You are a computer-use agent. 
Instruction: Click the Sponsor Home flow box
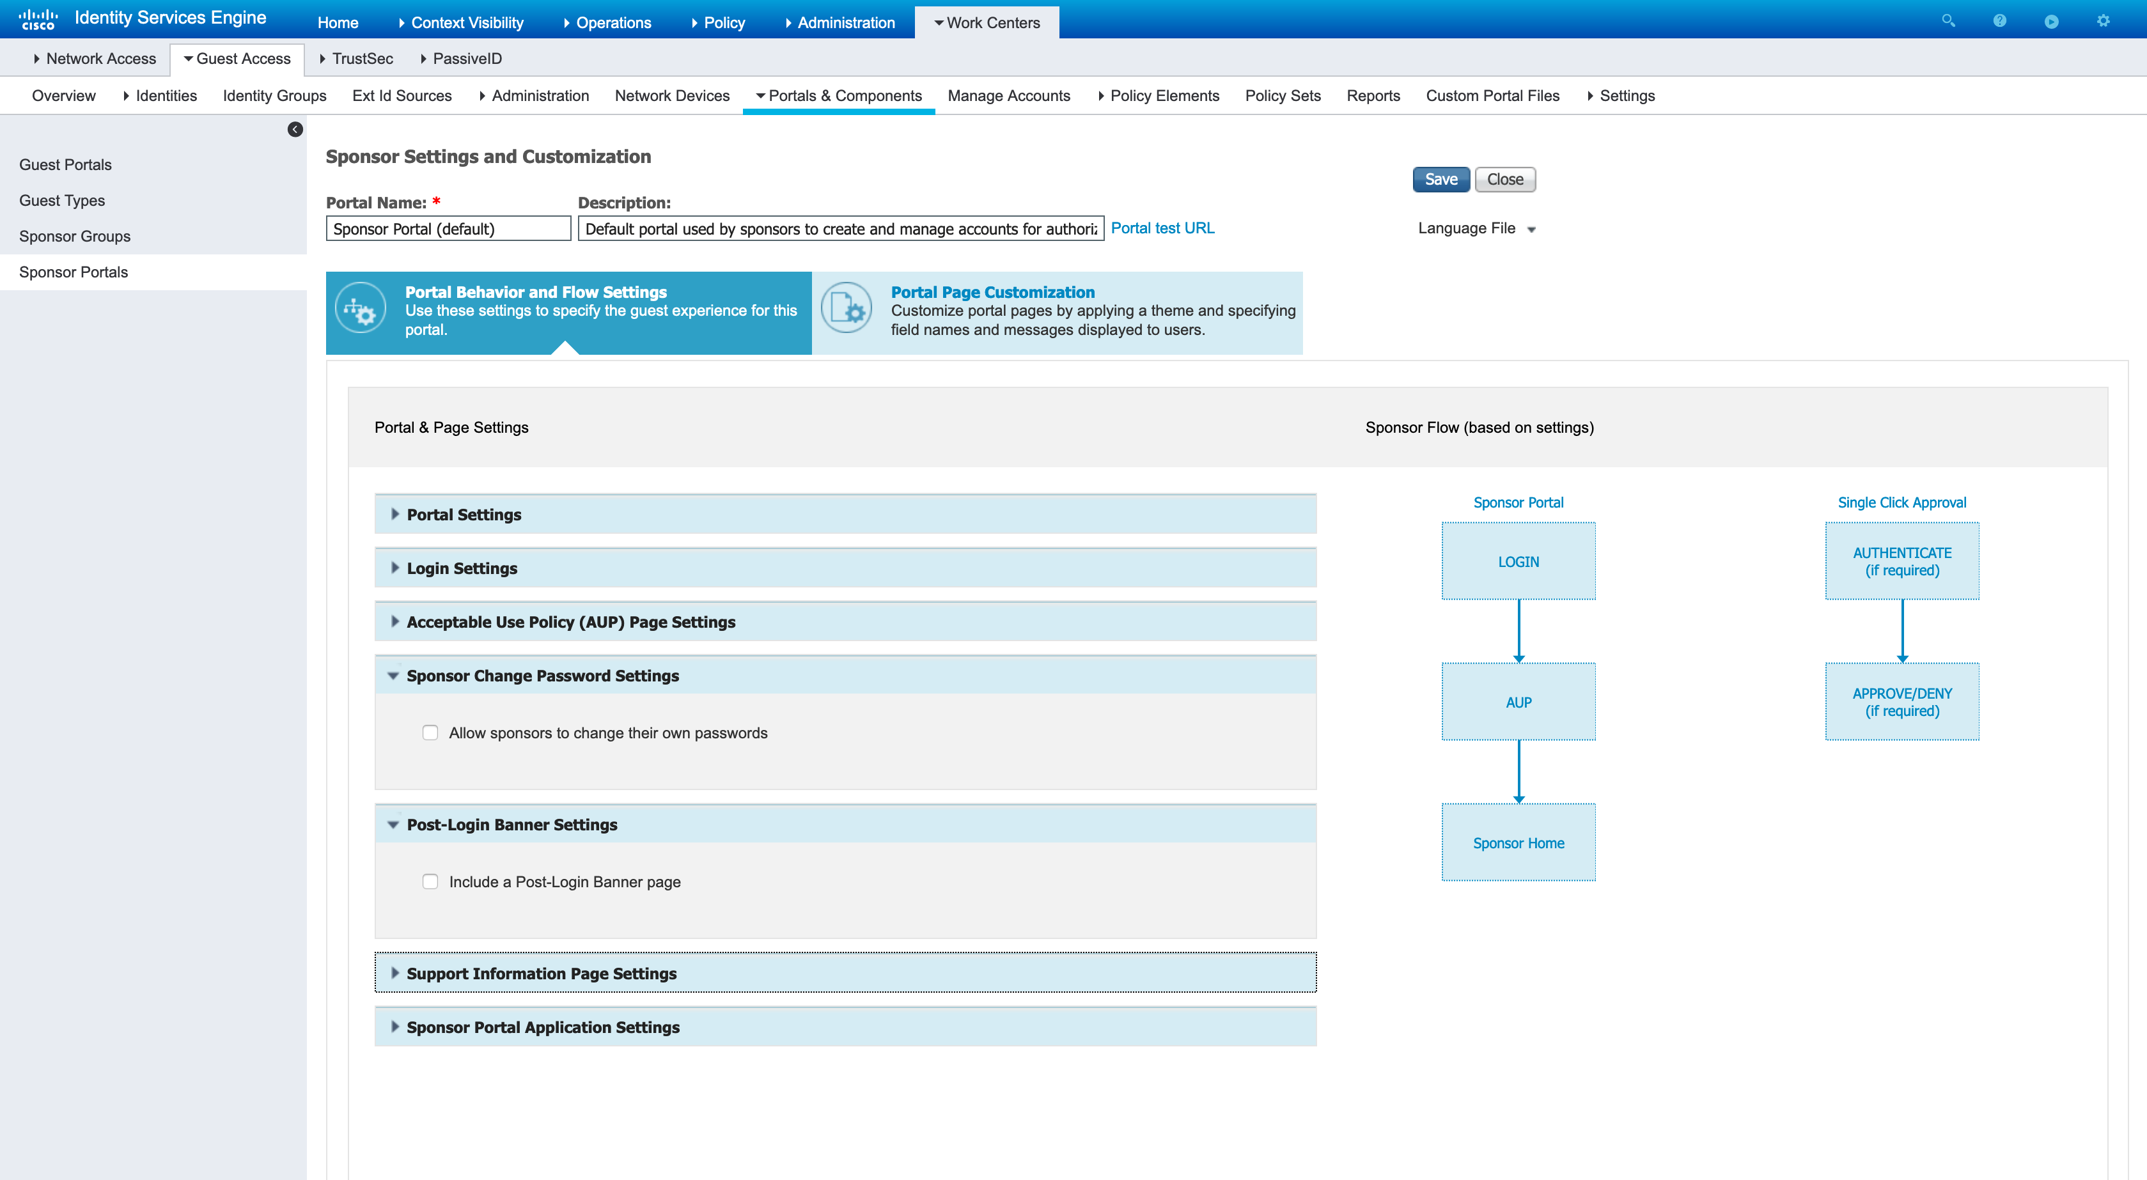point(1519,842)
